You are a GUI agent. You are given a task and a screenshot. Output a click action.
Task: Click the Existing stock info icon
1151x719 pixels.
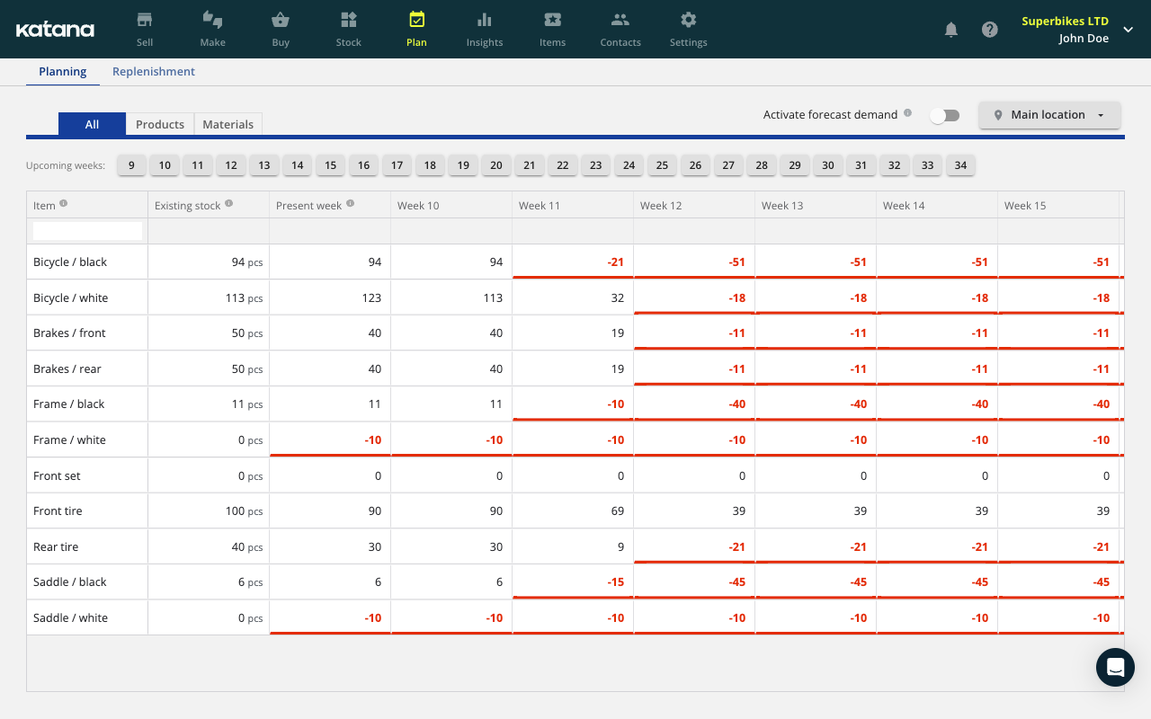click(x=229, y=204)
